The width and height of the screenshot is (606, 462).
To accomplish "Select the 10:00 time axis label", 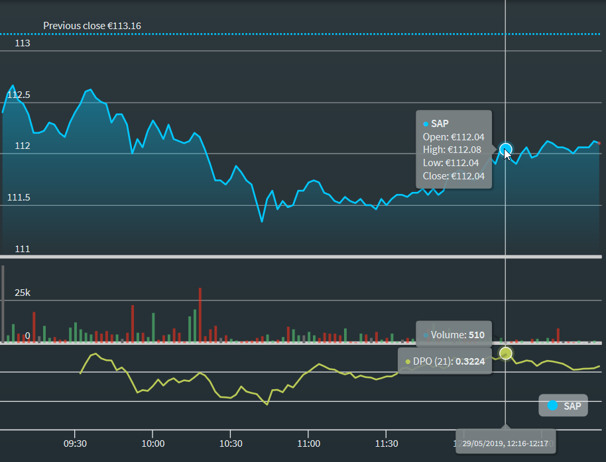I will pos(152,443).
